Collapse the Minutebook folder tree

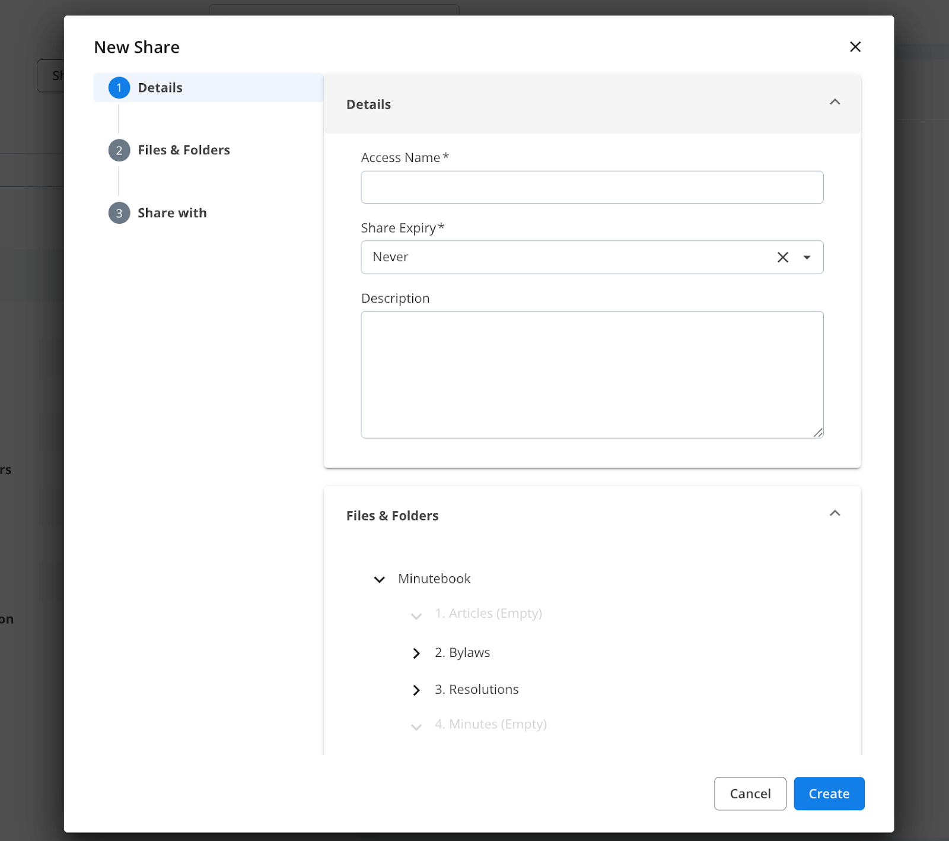click(x=379, y=579)
